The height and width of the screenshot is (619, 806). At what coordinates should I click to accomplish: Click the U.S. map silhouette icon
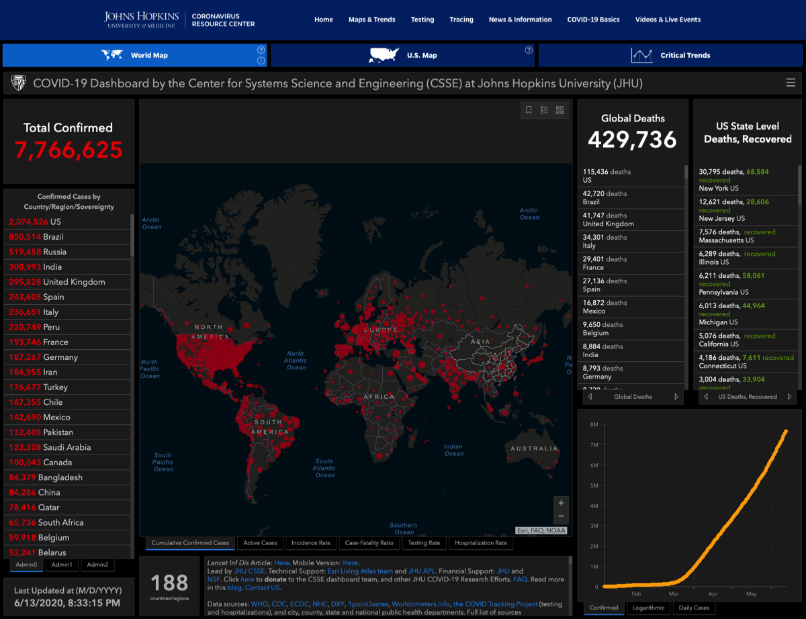[384, 55]
